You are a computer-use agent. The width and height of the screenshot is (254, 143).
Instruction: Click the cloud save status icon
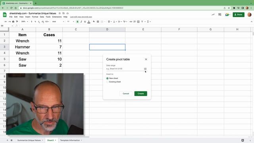click(x=67, y=13)
